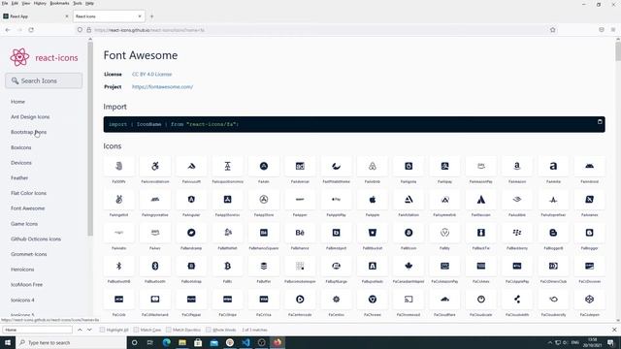Open Devicons in sidebar
Image resolution: width=621 pixels, height=349 pixels.
point(21,163)
